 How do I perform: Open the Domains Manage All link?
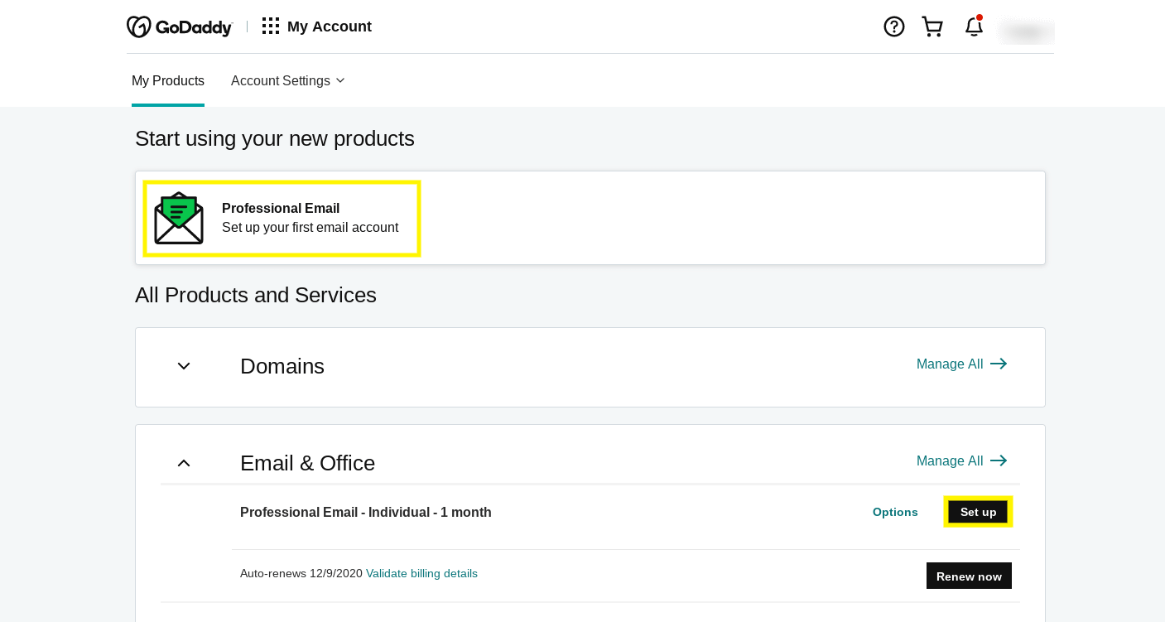pyautogui.click(x=962, y=364)
